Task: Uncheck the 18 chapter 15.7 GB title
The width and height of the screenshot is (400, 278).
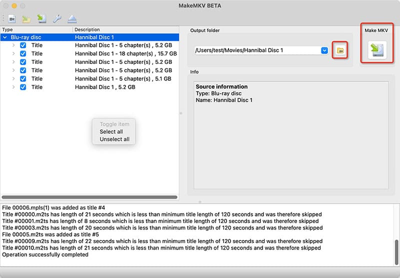Action: coord(23,53)
